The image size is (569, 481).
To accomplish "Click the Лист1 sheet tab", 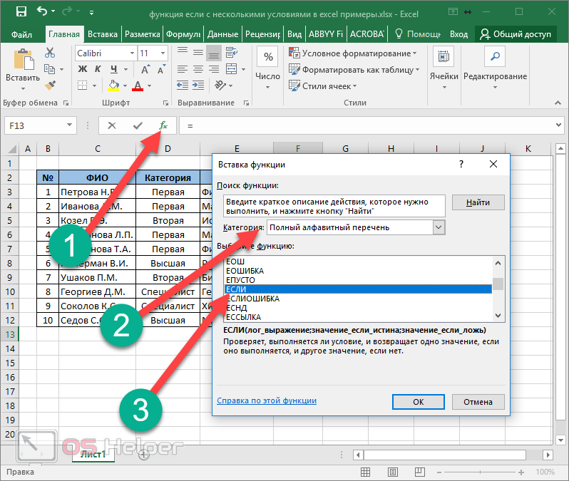I will point(93,454).
